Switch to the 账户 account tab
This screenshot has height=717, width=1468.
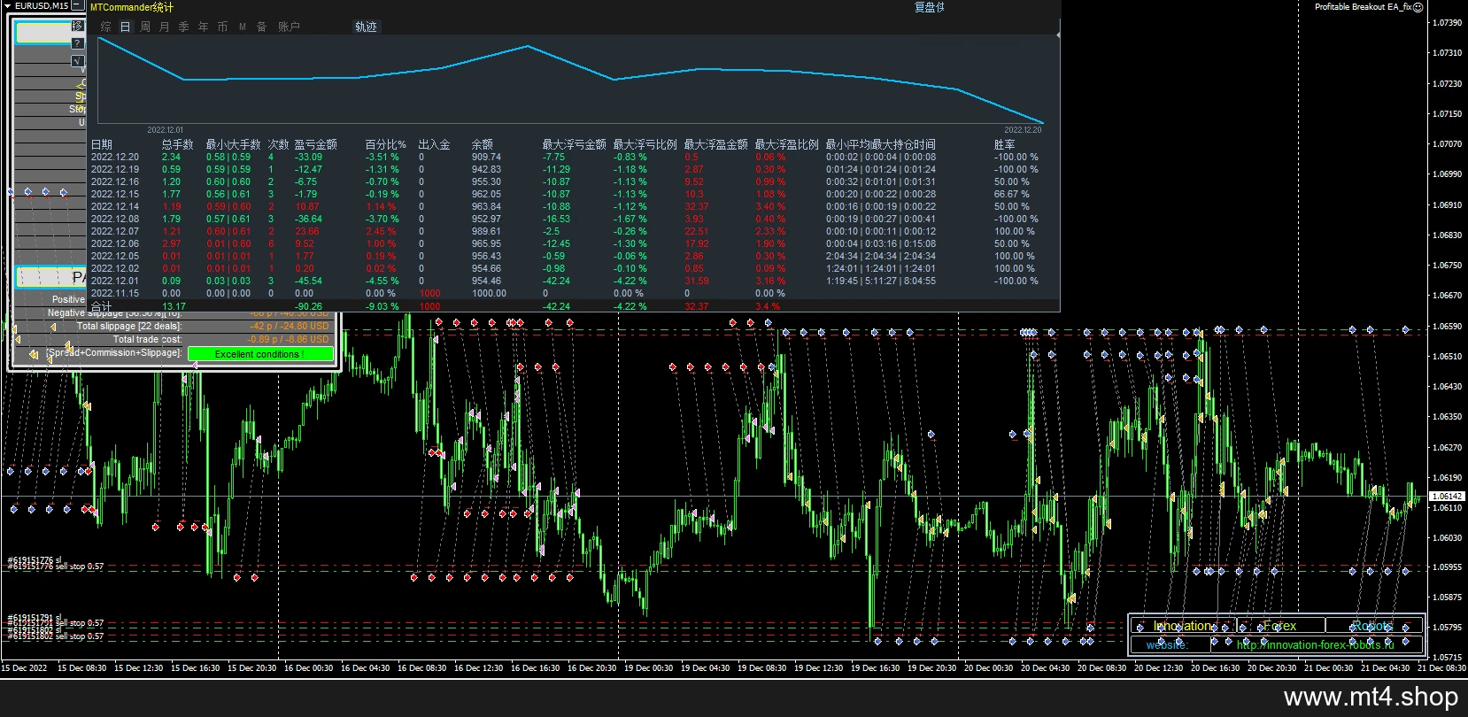pyautogui.click(x=289, y=27)
